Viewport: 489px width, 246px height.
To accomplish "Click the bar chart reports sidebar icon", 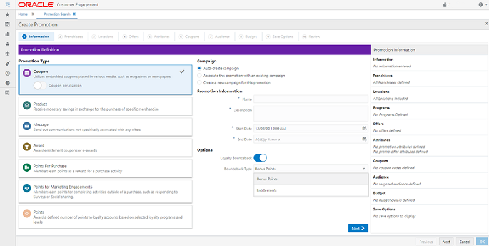I will tap(8, 34).
